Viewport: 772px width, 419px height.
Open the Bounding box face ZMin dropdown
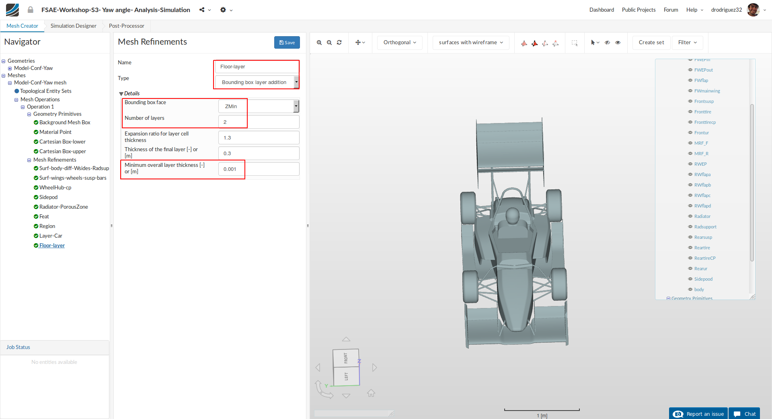point(259,106)
